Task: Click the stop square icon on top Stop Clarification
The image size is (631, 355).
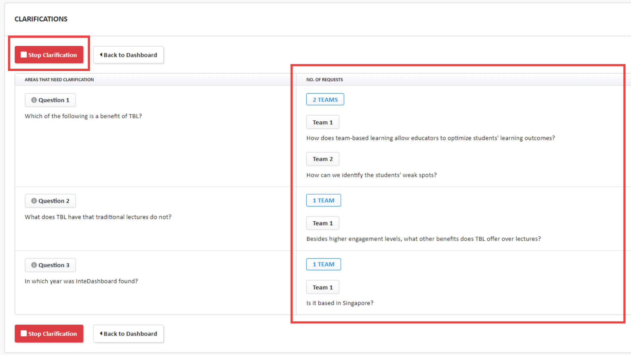Action: [23, 55]
